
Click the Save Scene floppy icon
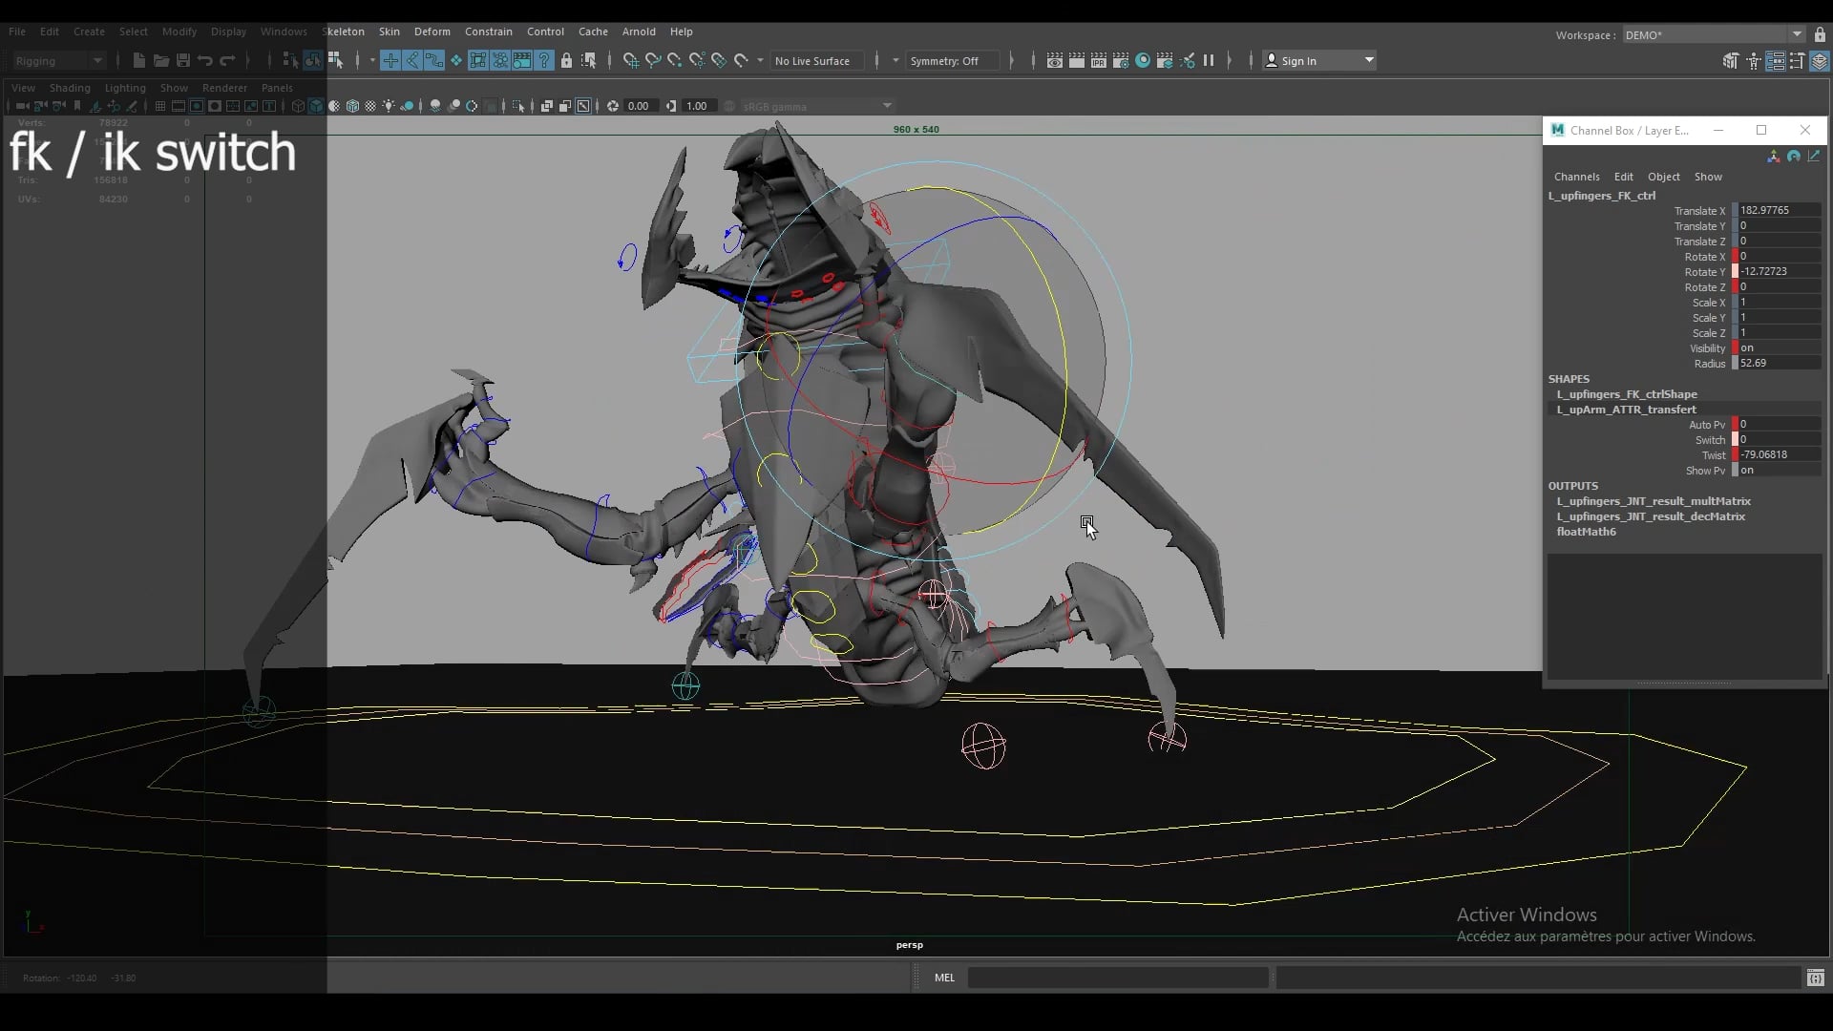tap(183, 60)
